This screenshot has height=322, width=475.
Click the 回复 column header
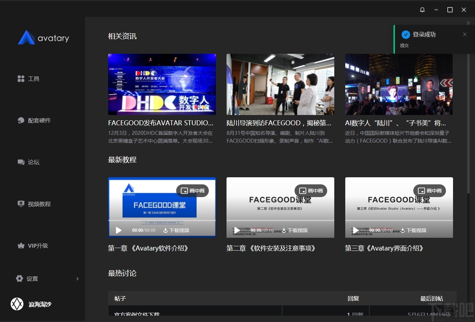click(353, 298)
